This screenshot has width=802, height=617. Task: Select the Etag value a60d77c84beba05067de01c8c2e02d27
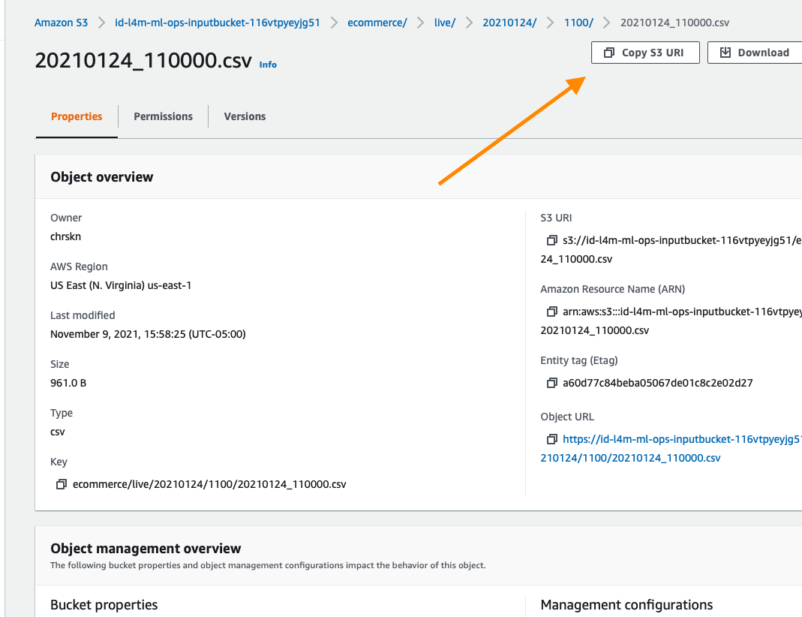pyautogui.click(x=658, y=383)
